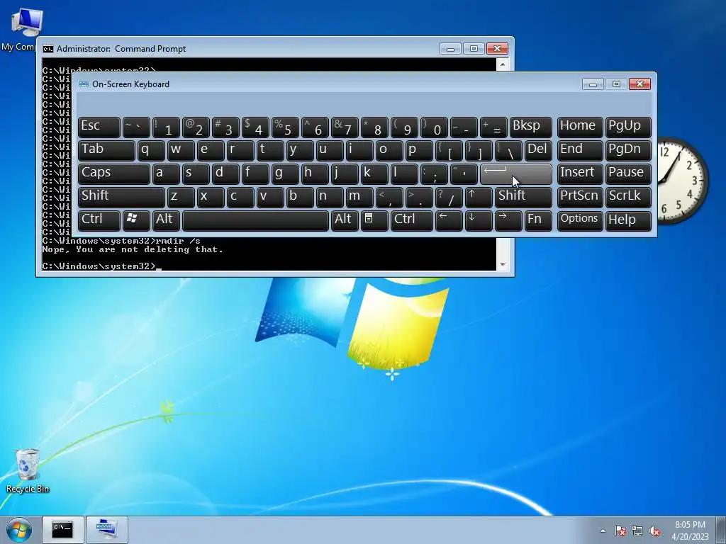Click the network tray icon
Viewport: 726px width, 544px height.
tap(637, 531)
